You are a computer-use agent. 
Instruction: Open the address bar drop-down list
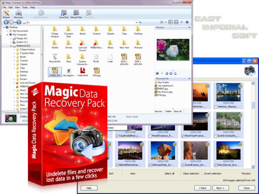click(x=136, y=23)
